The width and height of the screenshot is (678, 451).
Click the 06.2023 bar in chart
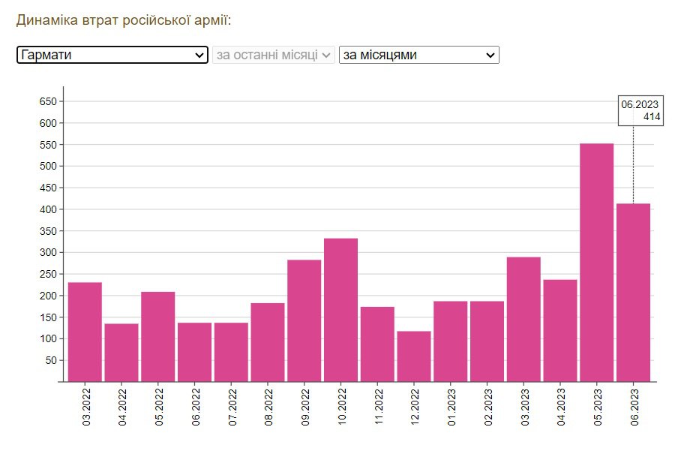click(x=633, y=293)
